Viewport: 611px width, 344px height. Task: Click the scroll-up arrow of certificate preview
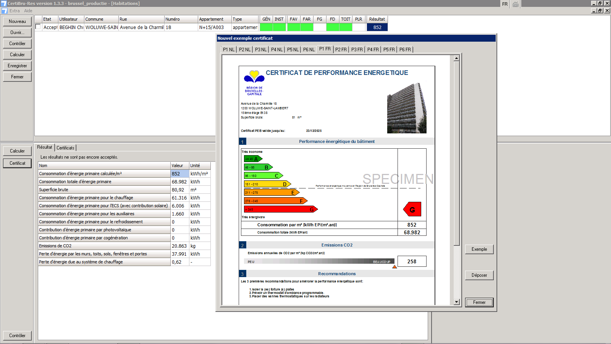456,58
